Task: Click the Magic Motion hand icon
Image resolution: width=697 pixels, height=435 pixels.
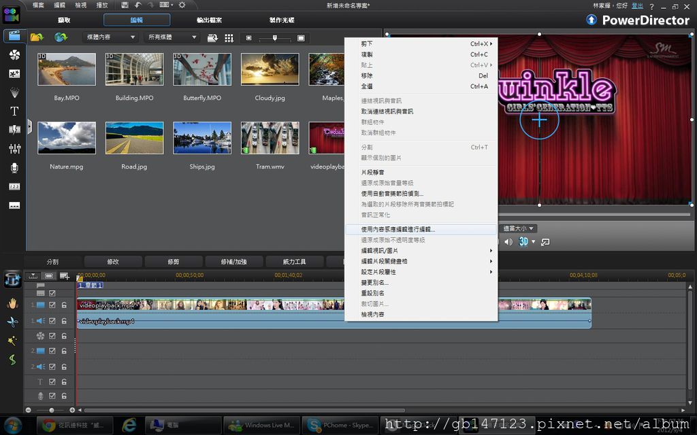Action: tap(12, 303)
